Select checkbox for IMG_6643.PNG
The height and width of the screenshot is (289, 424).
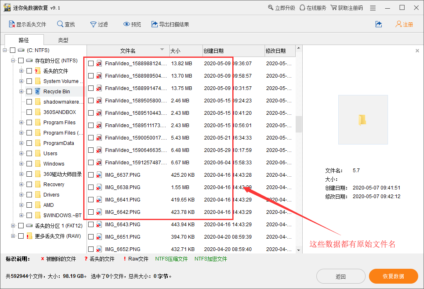click(x=91, y=225)
